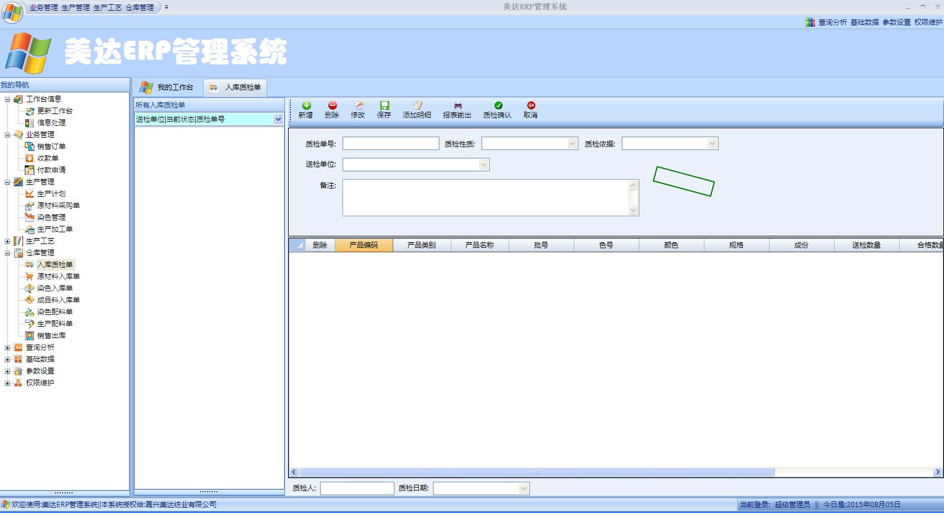944x513 pixels.
Task: Open the 权限维护 menu at top right
Action: click(929, 22)
